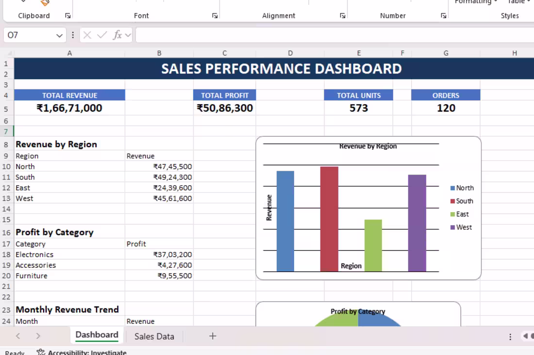Click the Select All corner triangle

[10, 53]
